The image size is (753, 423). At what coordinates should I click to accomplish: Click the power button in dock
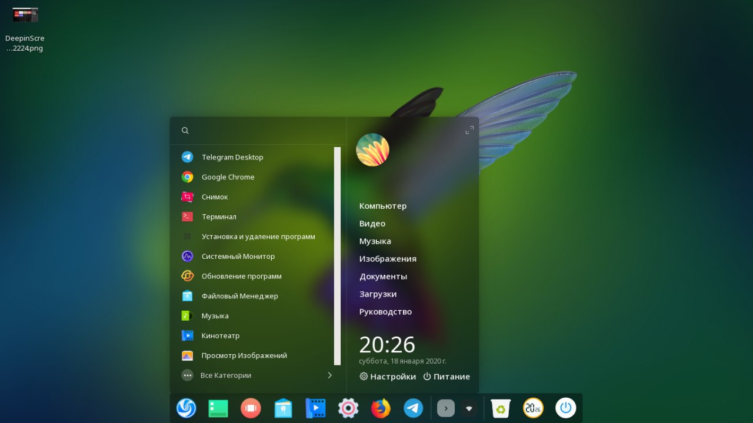coord(566,408)
